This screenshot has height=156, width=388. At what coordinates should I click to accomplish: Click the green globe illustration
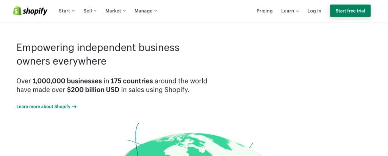click(192, 144)
